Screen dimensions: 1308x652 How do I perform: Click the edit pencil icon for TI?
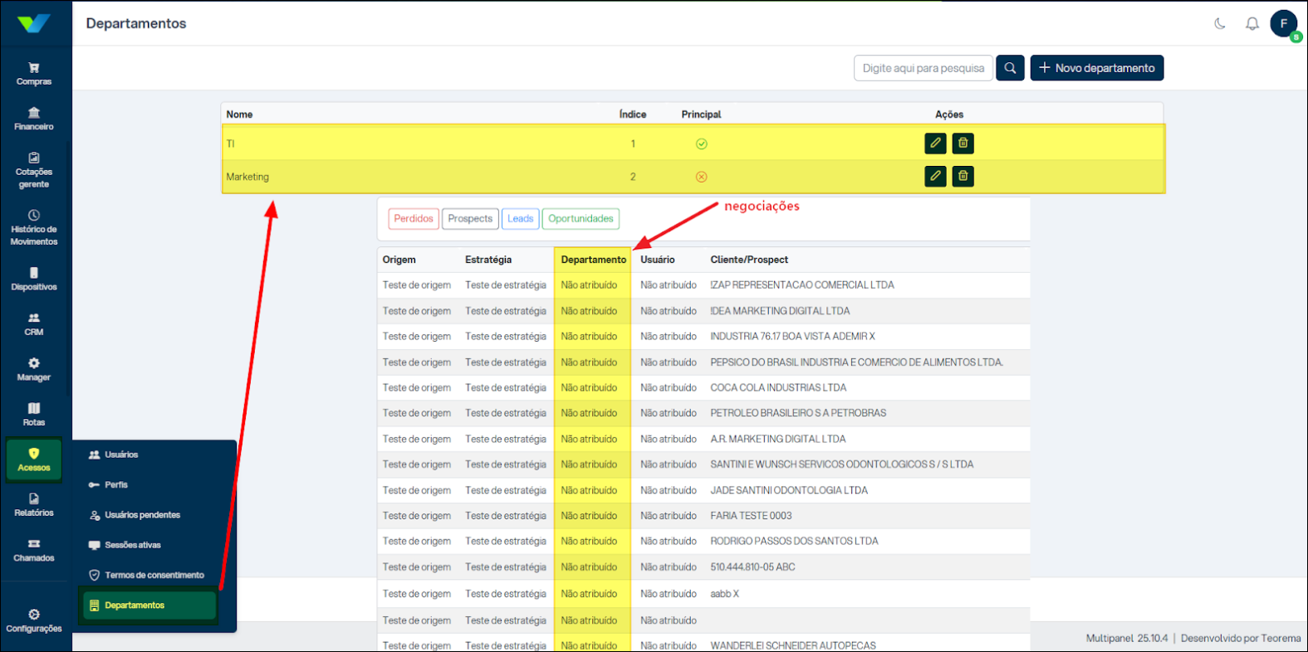[x=935, y=144]
